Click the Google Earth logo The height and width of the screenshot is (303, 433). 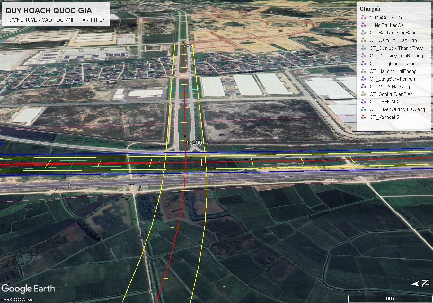(28, 289)
